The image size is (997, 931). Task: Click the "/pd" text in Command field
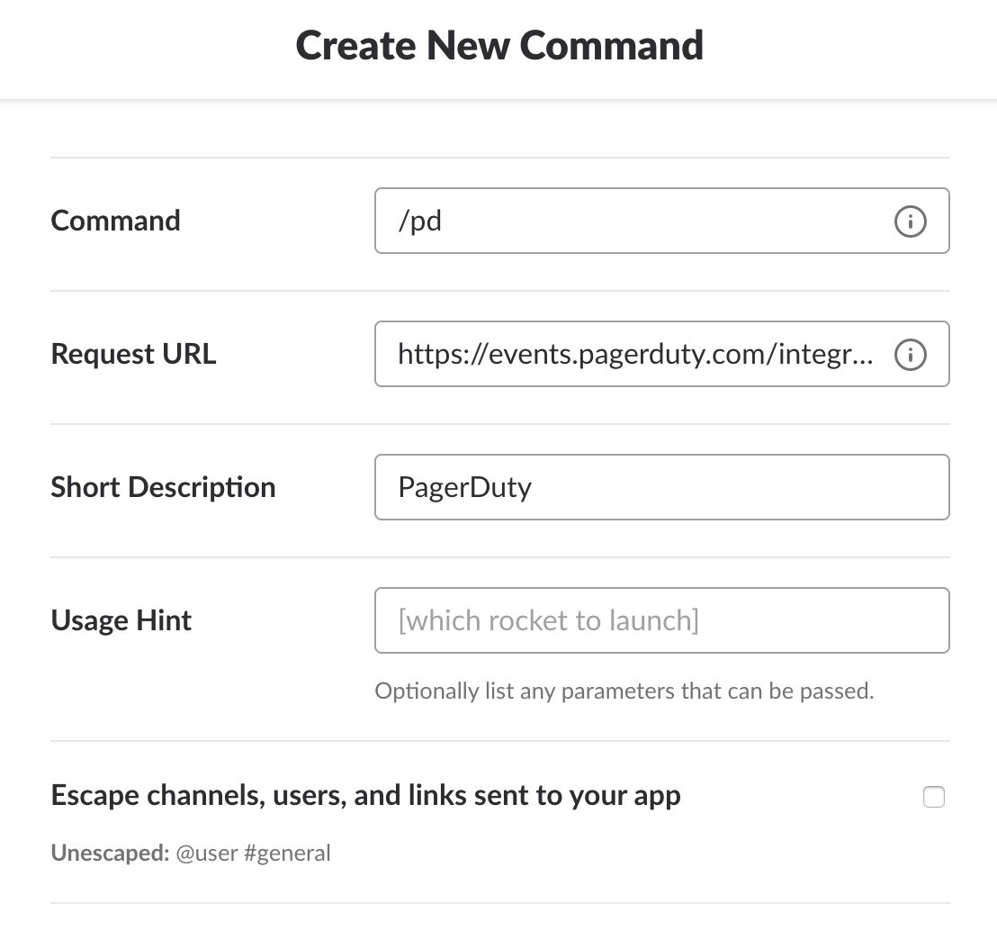419,221
